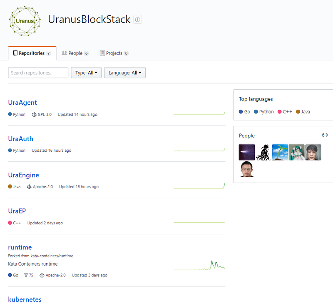This screenshot has width=333, height=304.
Task: Filter by C++ in Top languages
Action: pos(285,112)
